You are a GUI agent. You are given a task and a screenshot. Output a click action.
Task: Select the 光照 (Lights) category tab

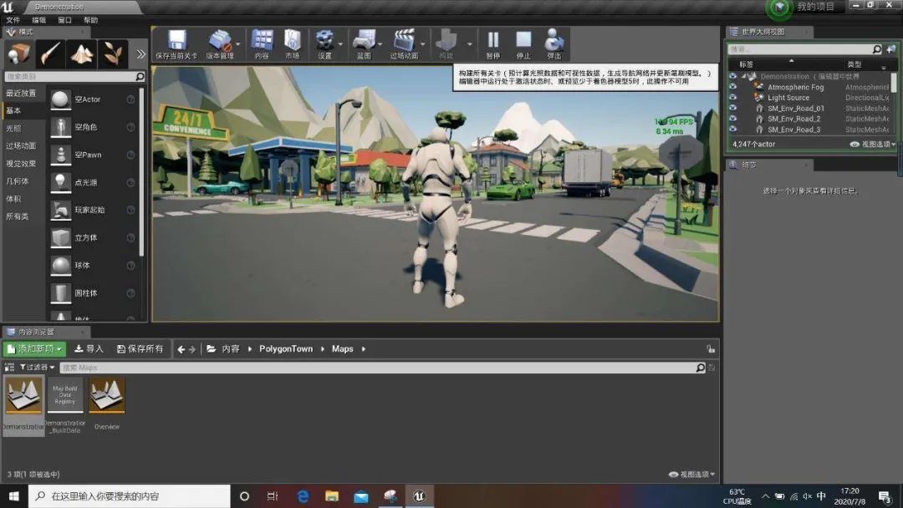pos(14,129)
